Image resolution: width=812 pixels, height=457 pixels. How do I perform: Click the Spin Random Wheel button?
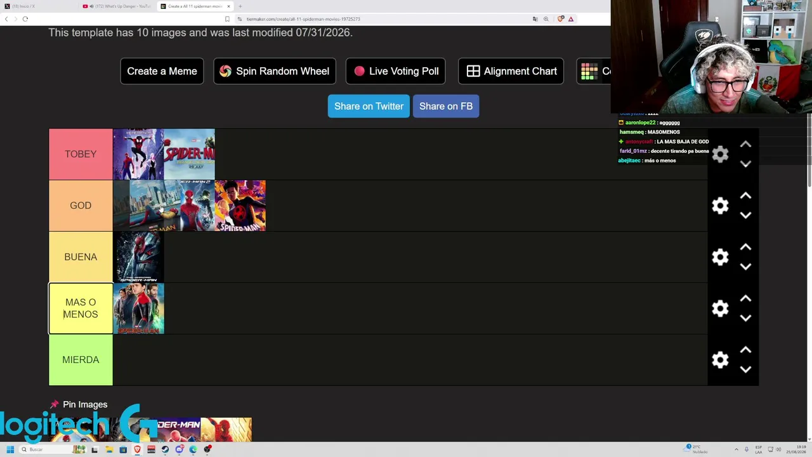(275, 71)
